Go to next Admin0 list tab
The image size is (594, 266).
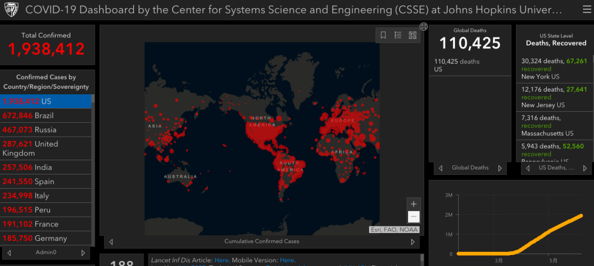(83, 253)
